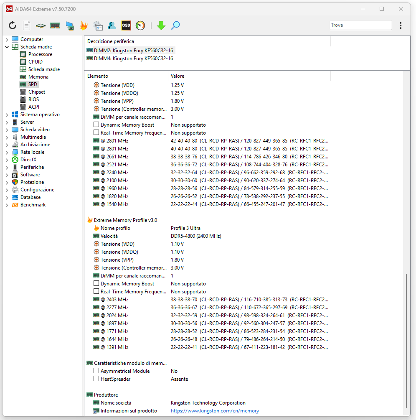The width and height of the screenshot is (416, 420).
Task: Open the OSD panel toolbar icon
Action: [126, 25]
